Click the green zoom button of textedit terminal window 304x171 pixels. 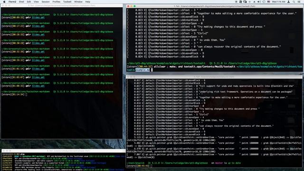click(x=134, y=6)
